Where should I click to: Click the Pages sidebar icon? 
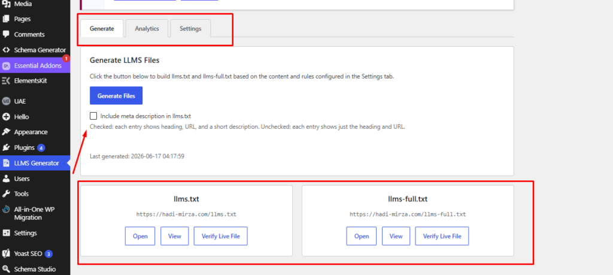6,19
